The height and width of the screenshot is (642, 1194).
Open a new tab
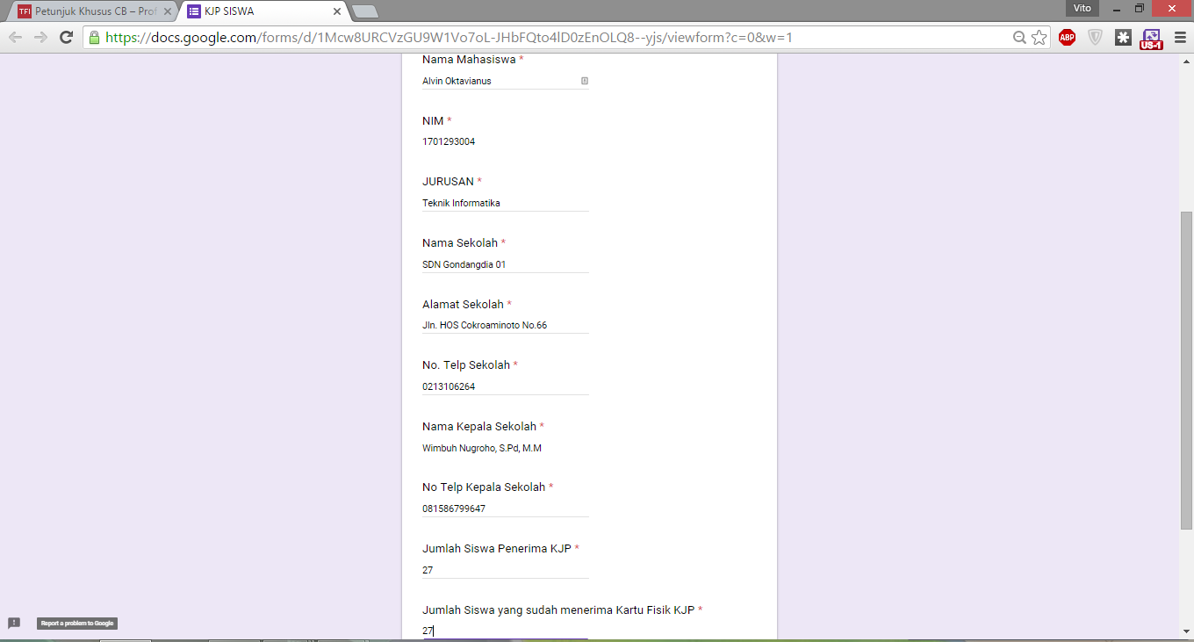(364, 11)
